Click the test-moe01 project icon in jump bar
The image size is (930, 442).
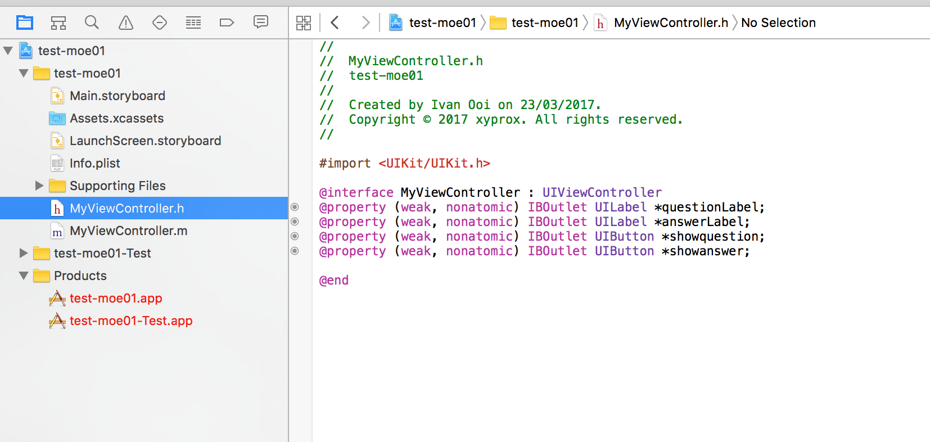pyautogui.click(x=396, y=22)
